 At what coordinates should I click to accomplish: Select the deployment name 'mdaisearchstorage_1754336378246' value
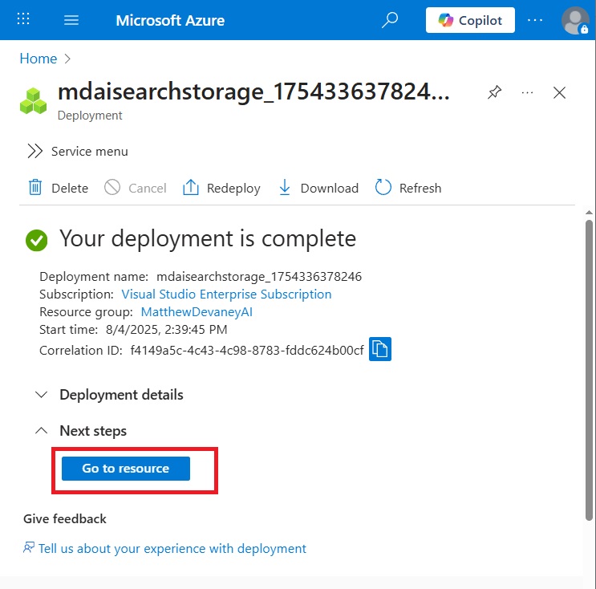[259, 276]
